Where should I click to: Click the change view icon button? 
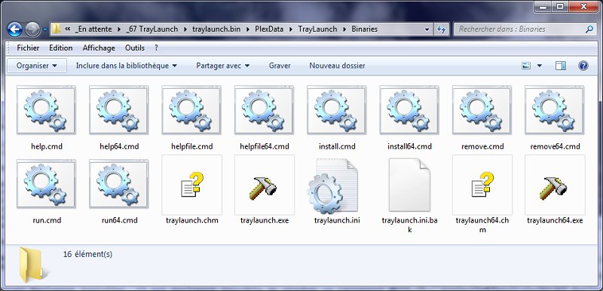(525, 66)
